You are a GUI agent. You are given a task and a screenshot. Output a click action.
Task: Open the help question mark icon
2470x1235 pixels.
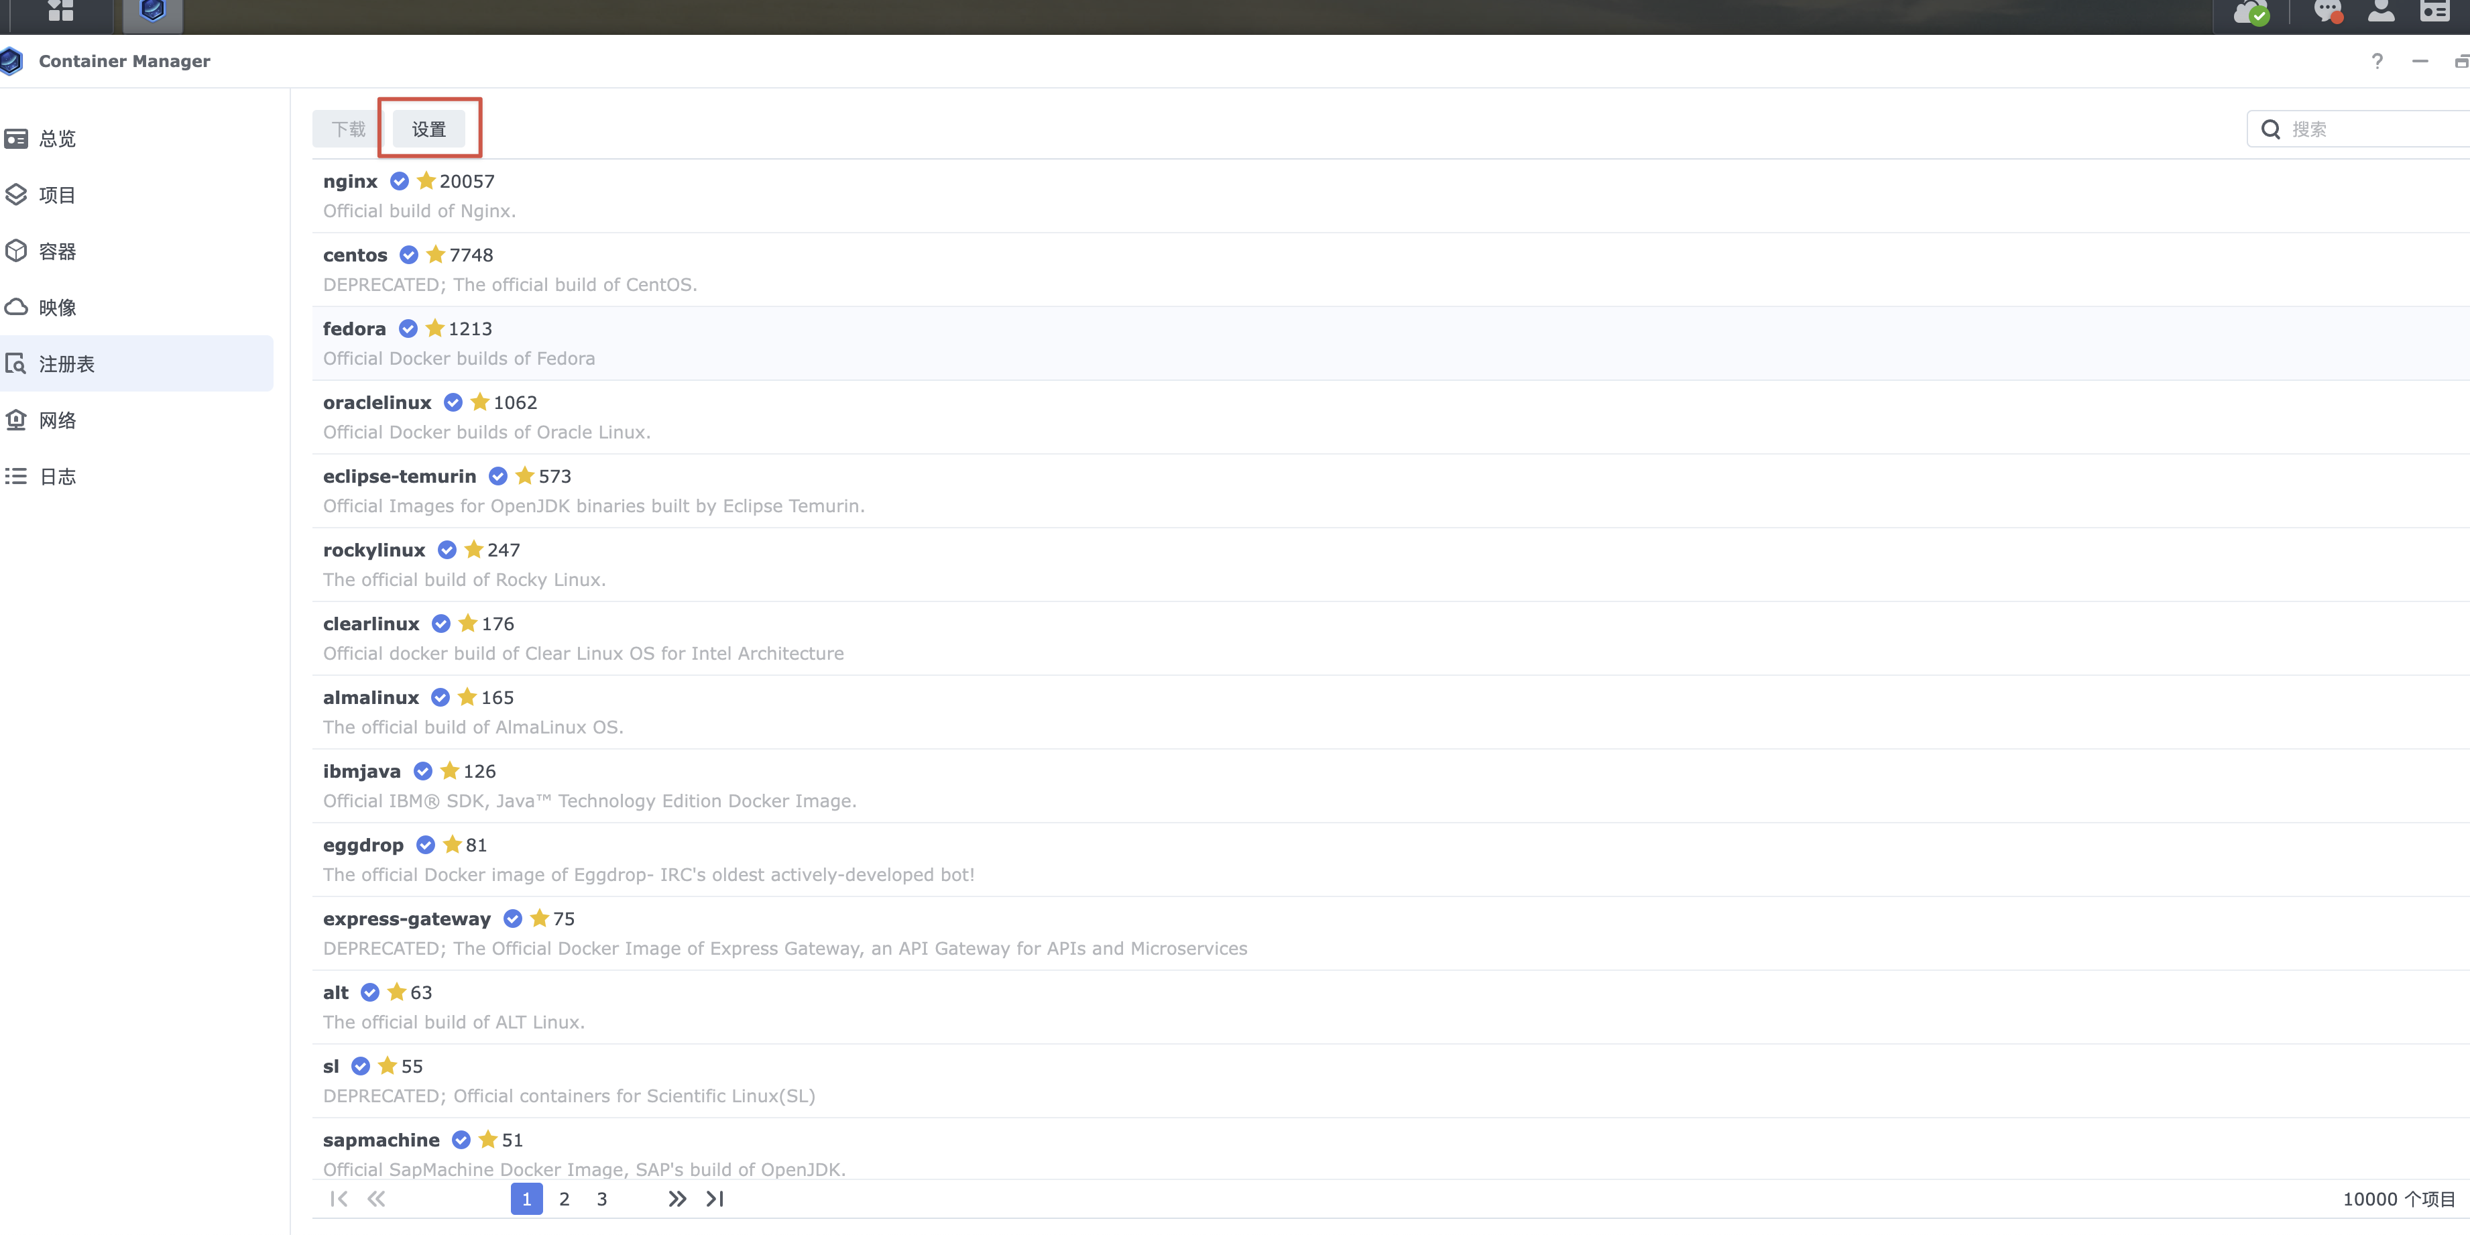coord(2376,62)
